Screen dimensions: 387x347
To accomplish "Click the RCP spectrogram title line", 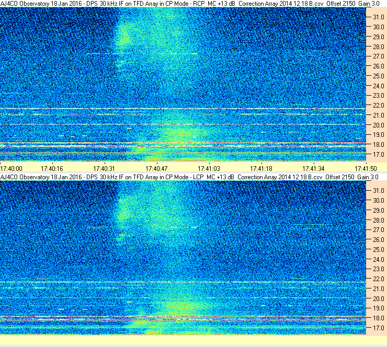I will (x=190, y=4).
